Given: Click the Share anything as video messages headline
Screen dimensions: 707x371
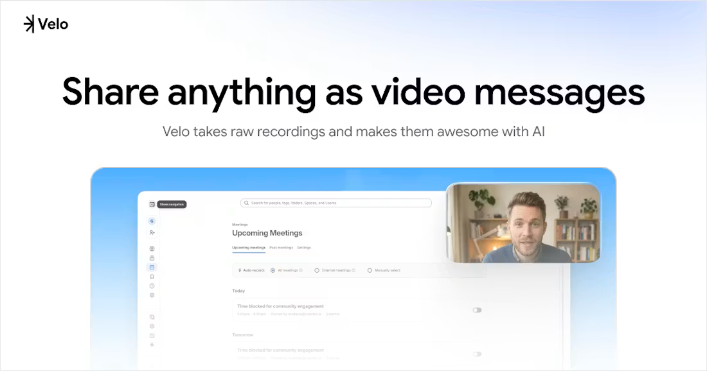Looking at the screenshot, I should tap(353, 92).
